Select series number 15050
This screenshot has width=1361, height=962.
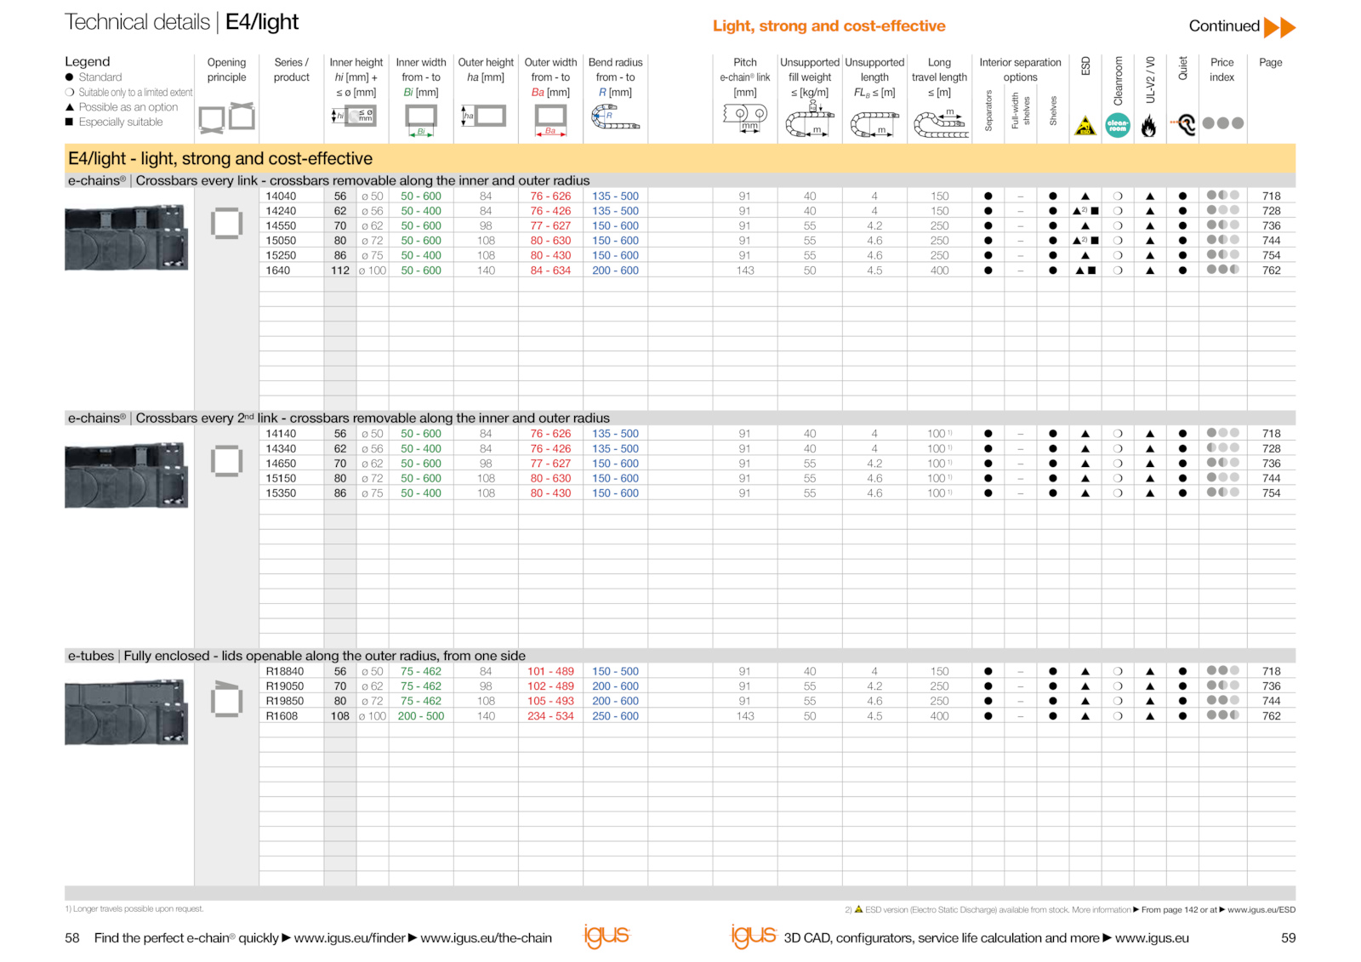(282, 241)
